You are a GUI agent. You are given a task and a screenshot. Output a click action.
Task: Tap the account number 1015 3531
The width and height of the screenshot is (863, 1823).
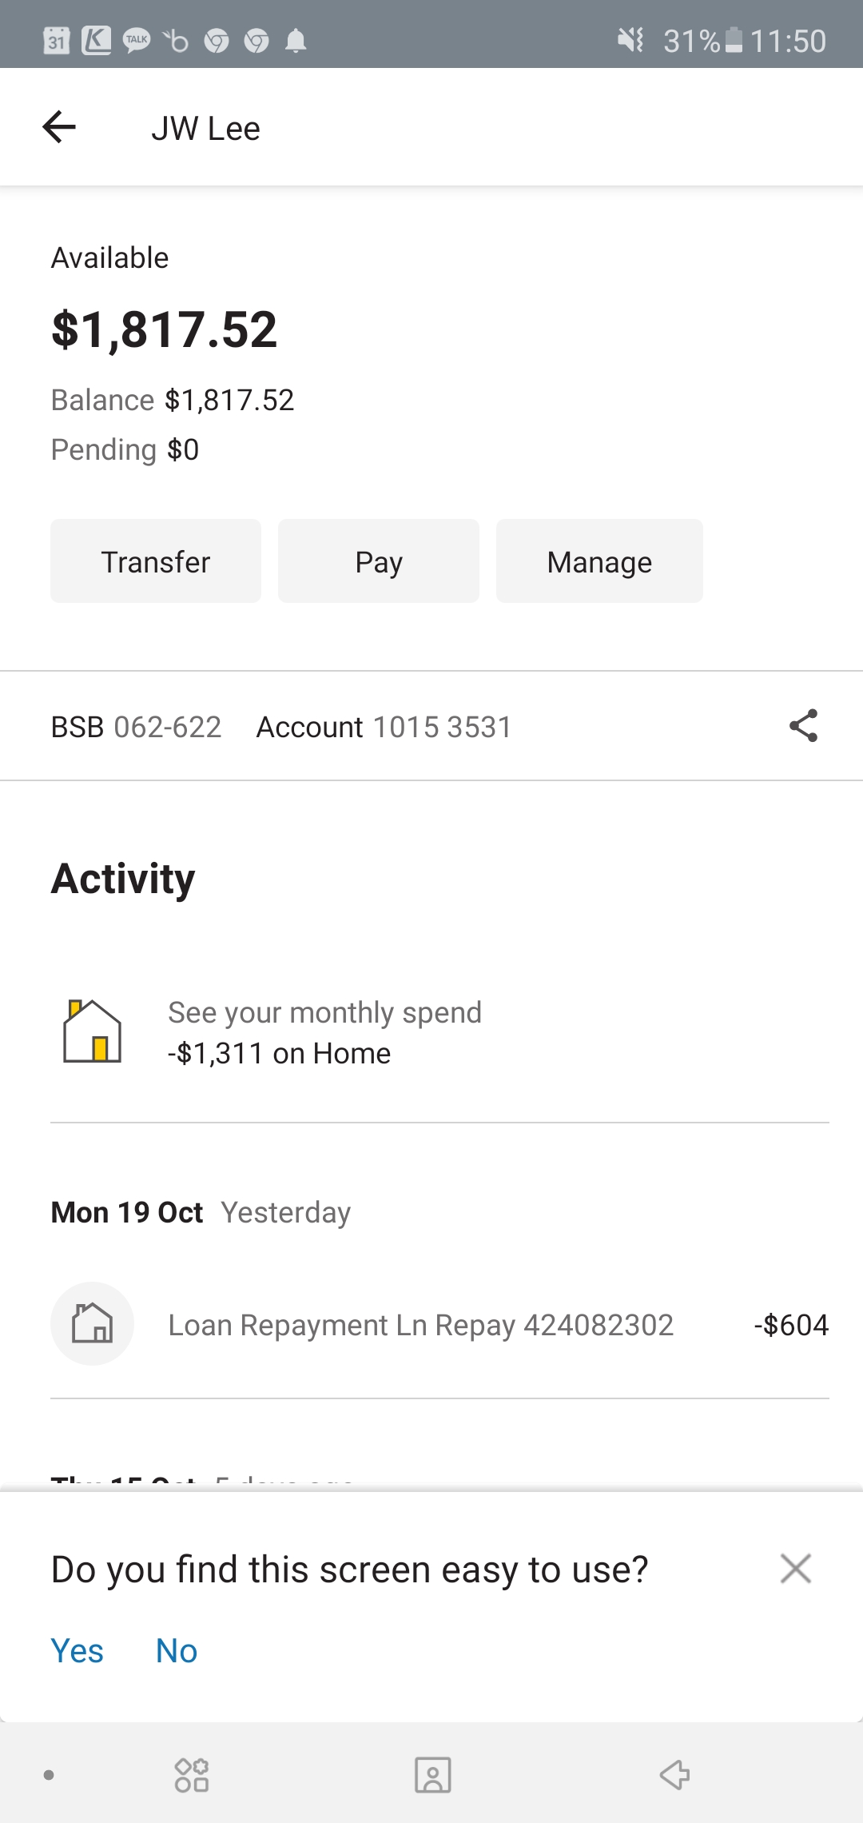tap(442, 727)
